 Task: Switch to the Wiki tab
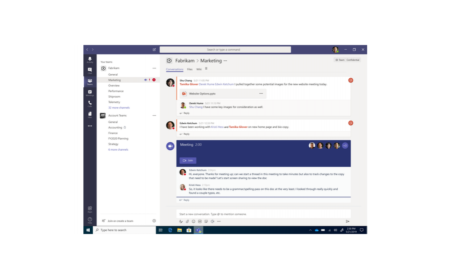point(199,69)
